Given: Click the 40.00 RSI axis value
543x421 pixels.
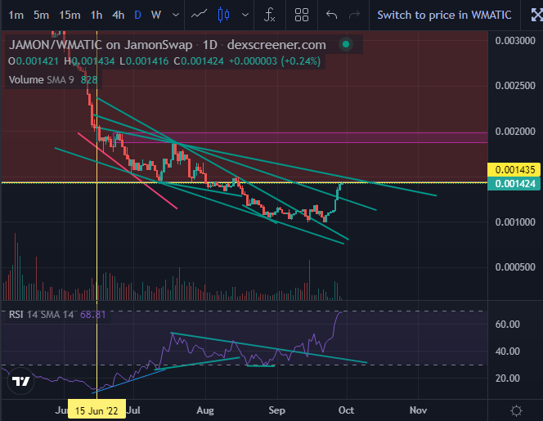Looking at the screenshot, I should tap(507, 352).
